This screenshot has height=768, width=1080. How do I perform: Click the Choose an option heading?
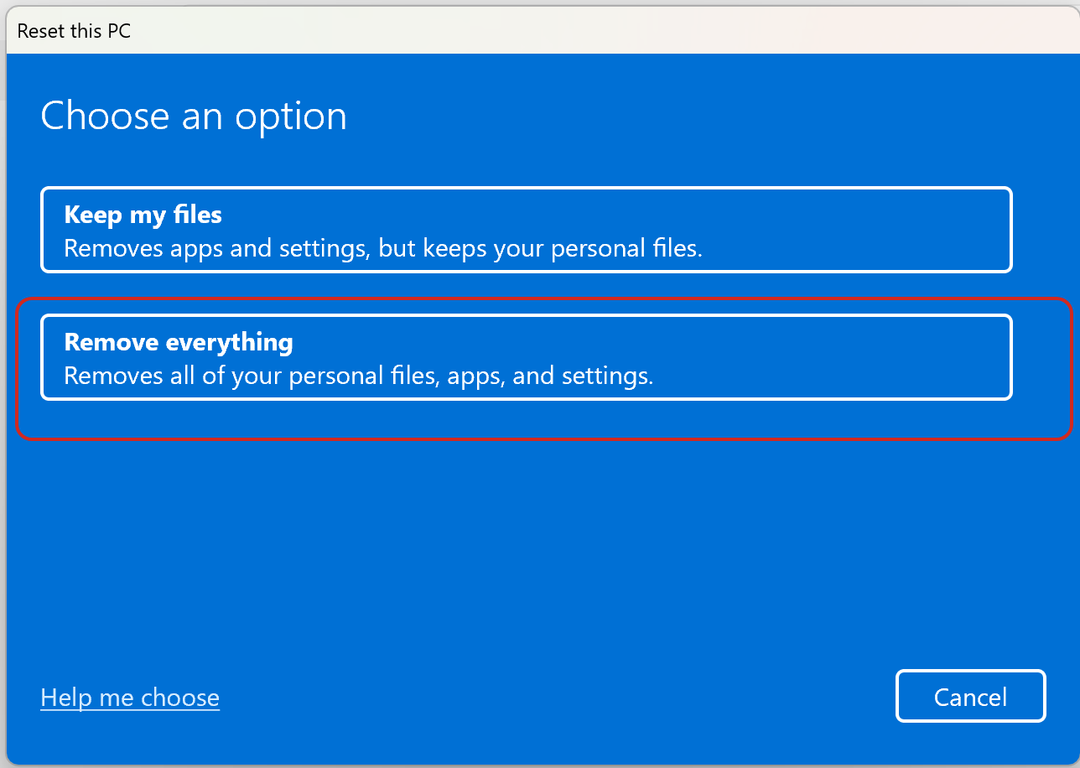coord(194,116)
